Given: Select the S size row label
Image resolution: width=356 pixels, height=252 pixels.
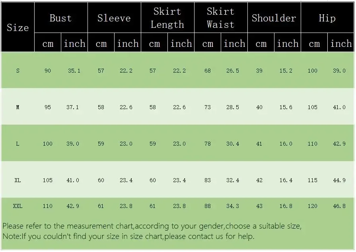Looking at the screenshot, I should point(18,71).
